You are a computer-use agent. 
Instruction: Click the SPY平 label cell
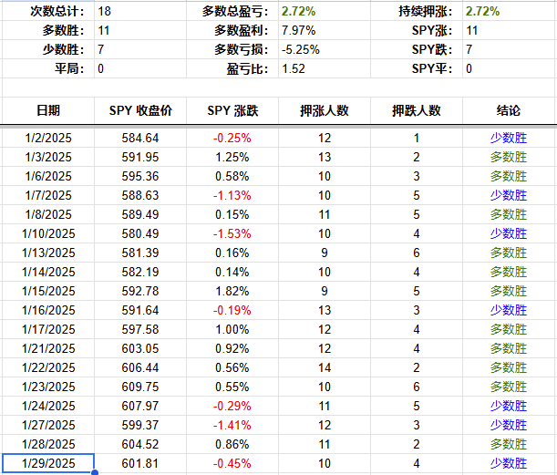[x=417, y=68]
